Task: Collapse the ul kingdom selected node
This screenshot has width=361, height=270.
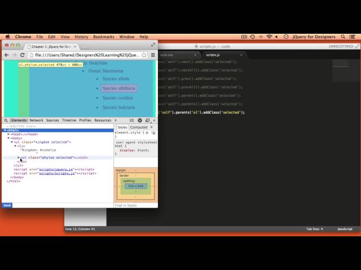Action: pyautogui.click(x=12, y=142)
